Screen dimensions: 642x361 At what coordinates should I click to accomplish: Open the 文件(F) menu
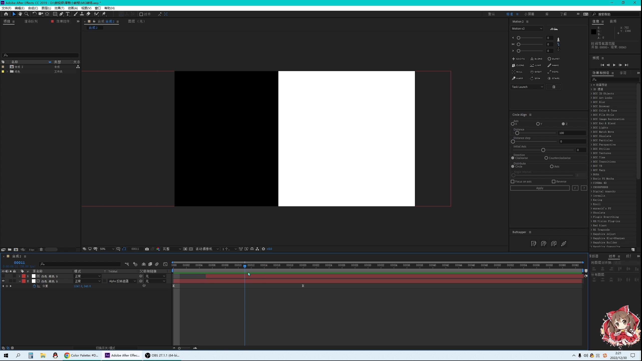(x=7, y=8)
